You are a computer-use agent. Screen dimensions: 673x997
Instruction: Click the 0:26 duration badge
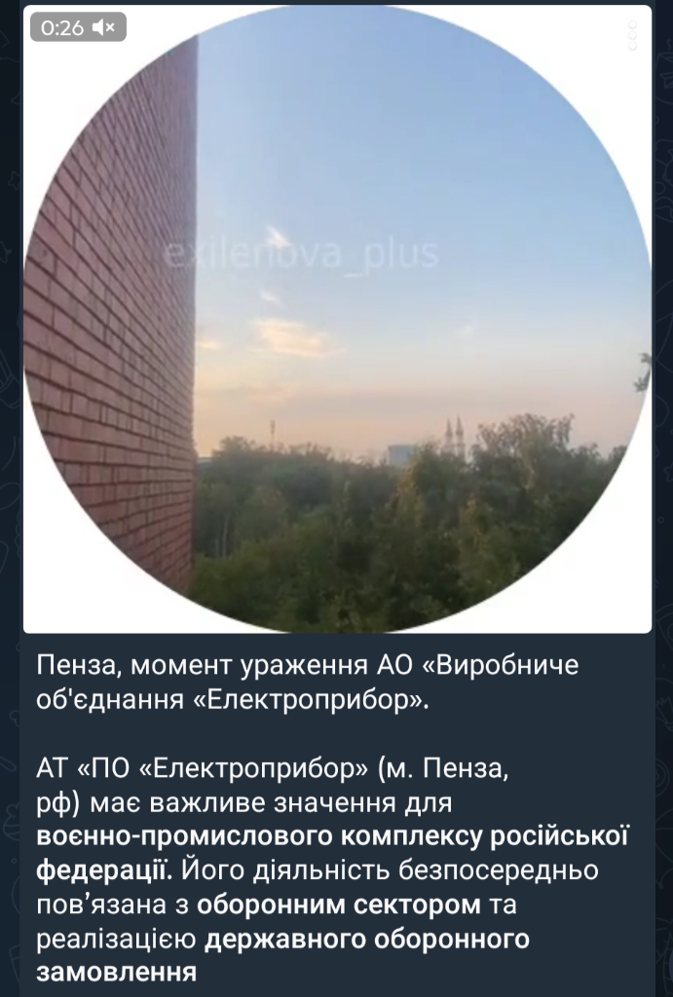point(78,26)
